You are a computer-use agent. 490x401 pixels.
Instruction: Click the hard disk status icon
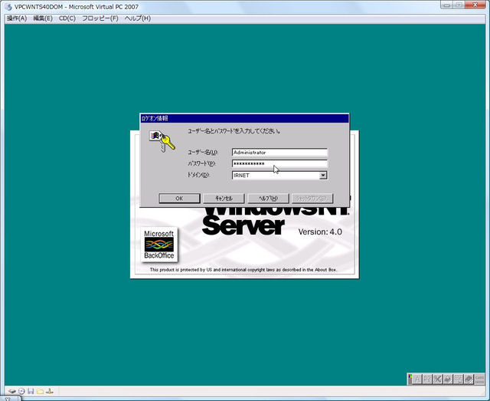[12, 391]
